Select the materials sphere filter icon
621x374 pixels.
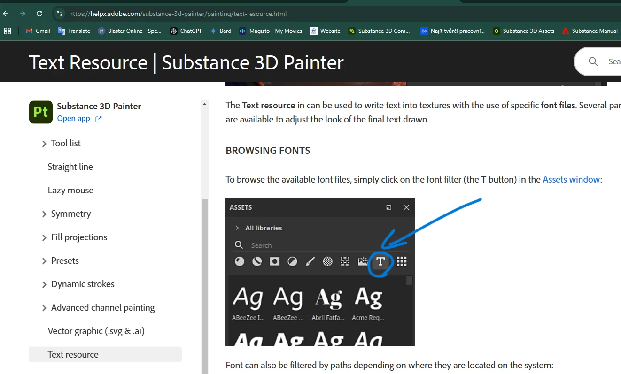[240, 261]
